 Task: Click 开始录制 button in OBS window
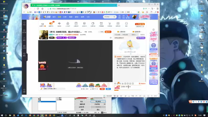pyautogui.click(x=97, y=104)
